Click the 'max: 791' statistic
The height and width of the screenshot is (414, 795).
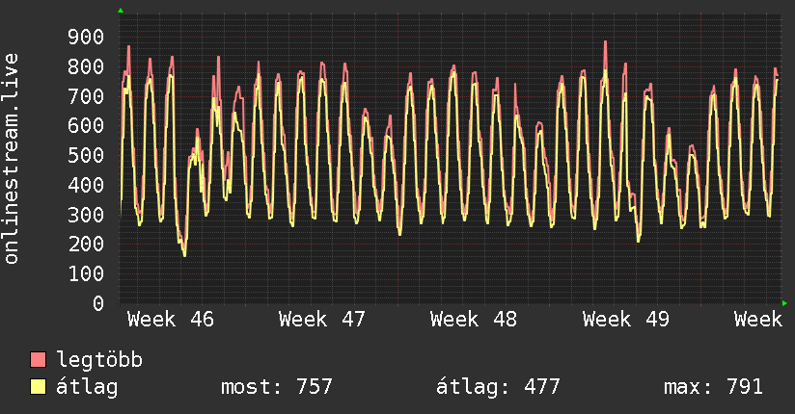coord(713,387)
